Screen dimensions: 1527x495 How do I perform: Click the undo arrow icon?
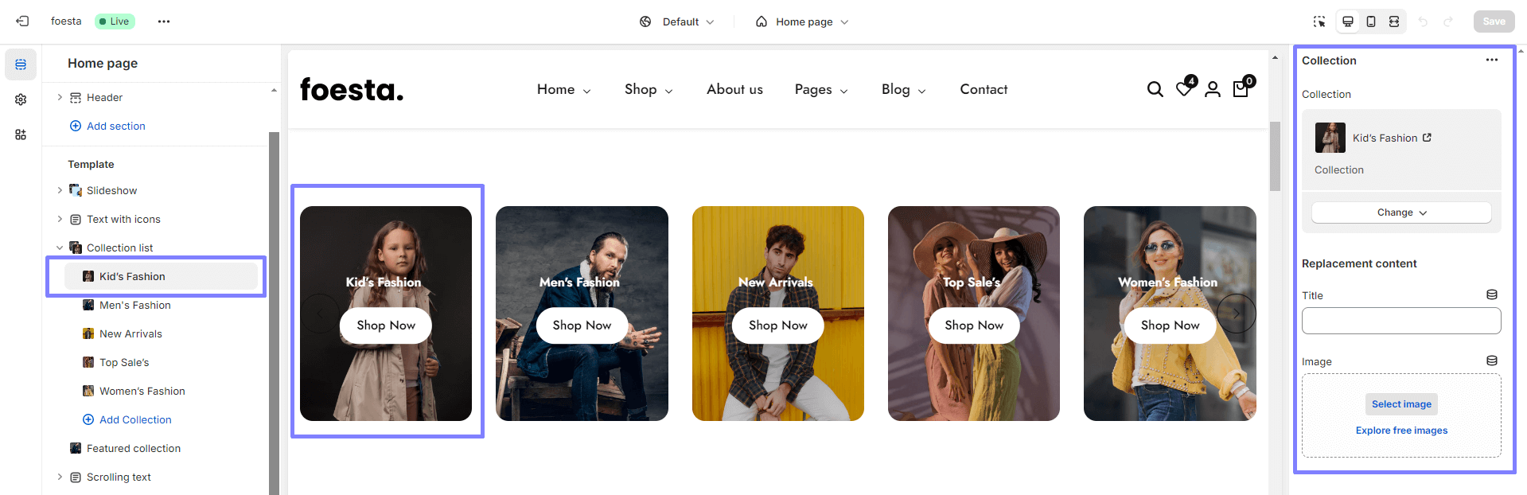coord(1423,21)
